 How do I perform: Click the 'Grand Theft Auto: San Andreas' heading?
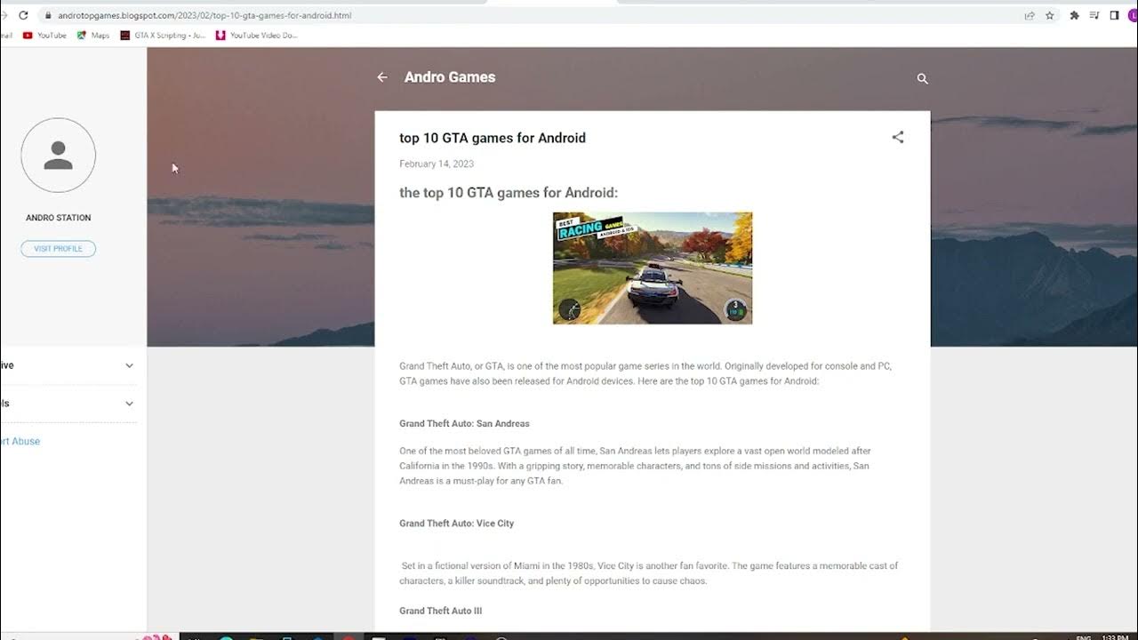click(x=464, y=423)
